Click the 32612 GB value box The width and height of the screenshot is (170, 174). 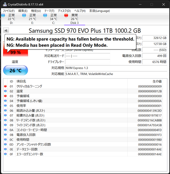pos(155,38)
